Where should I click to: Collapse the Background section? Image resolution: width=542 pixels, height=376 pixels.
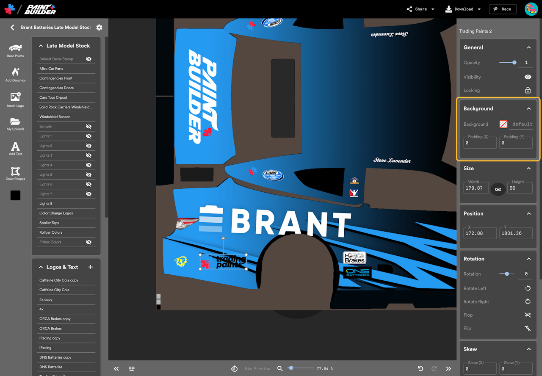pos(528,109)
